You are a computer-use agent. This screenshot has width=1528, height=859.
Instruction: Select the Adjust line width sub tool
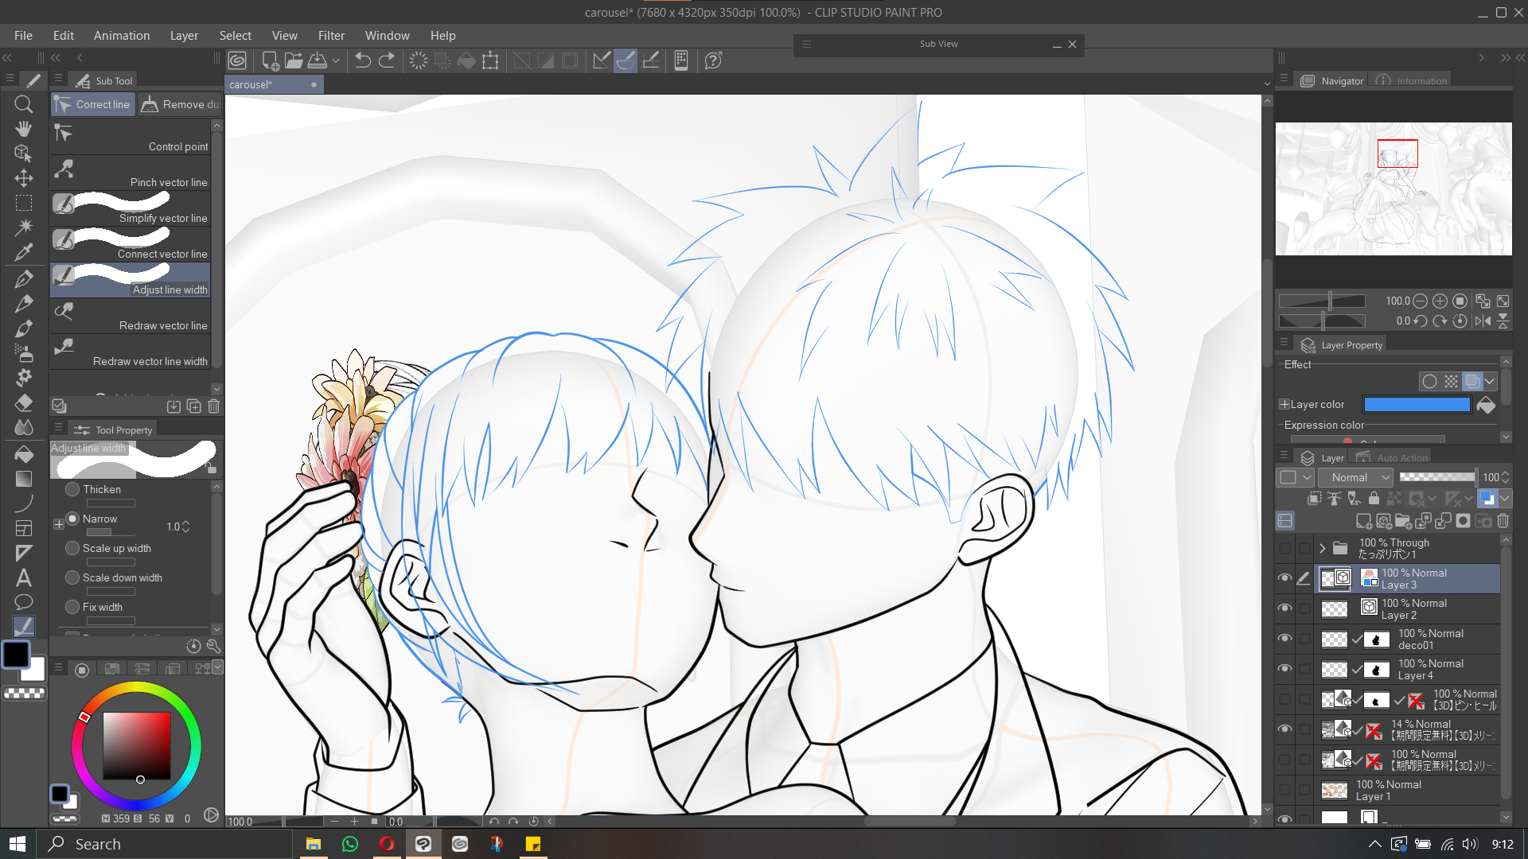point(131,280)
